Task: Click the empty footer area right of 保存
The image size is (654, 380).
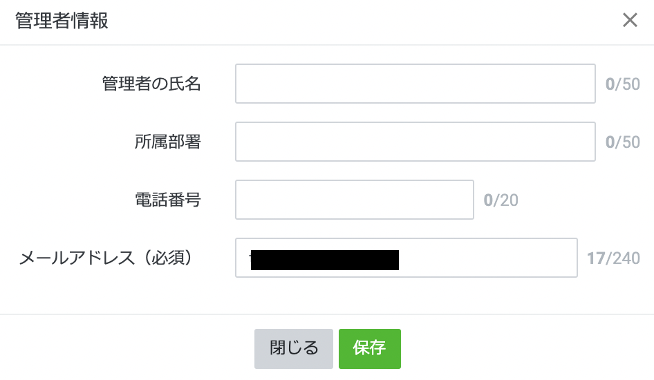Action: tap(525, 348)
